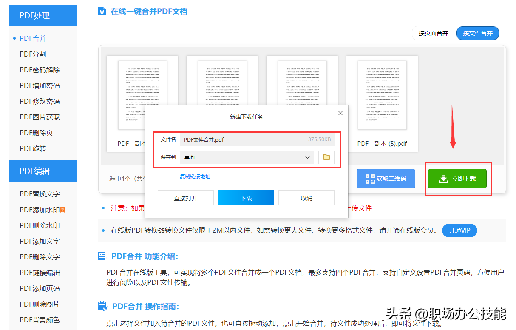Click the 直接打开 button

[x=186, y=198]
